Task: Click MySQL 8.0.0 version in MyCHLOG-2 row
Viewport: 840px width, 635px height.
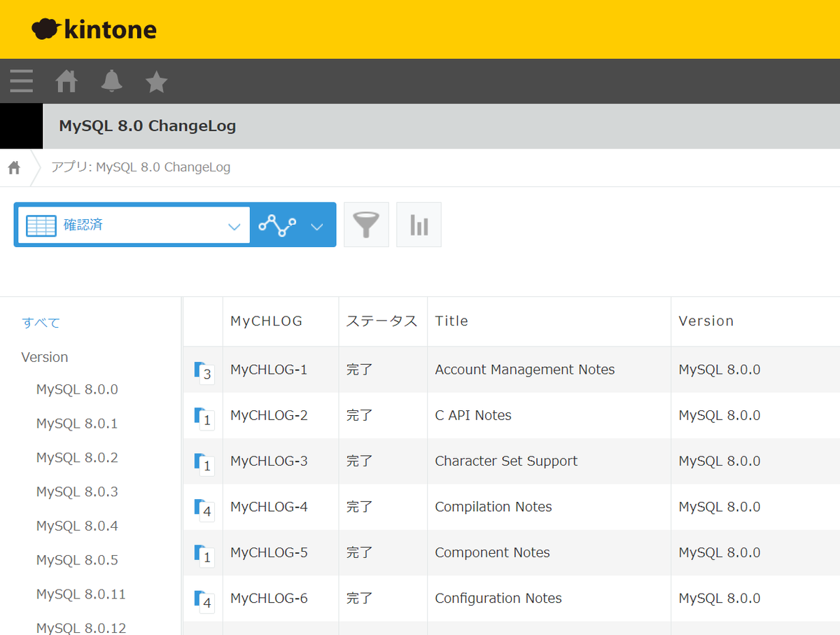Action: pos(720,415)
